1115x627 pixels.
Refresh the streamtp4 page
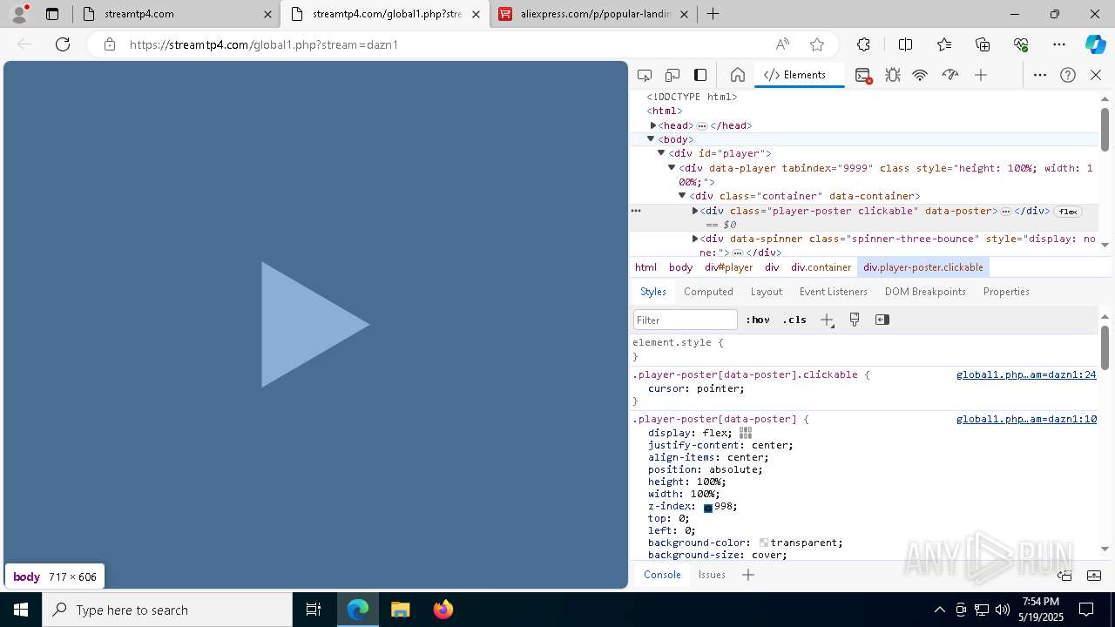tap(63, 44)
